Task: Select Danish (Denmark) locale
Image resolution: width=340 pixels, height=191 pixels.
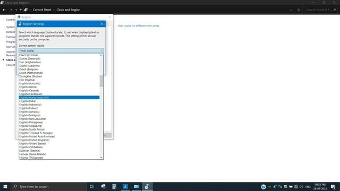Action: [x=59, y=59]
